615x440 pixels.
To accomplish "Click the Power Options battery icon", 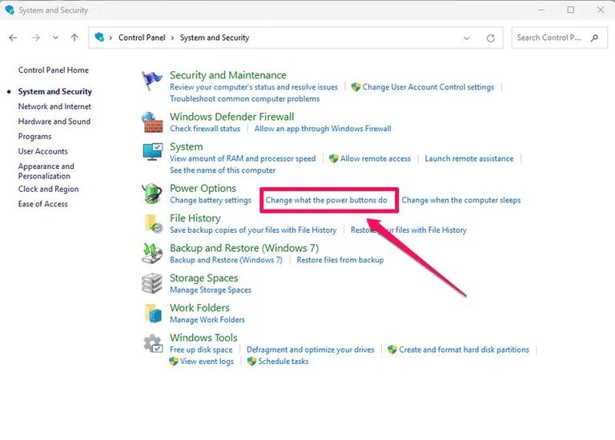I will coord(152,194).
